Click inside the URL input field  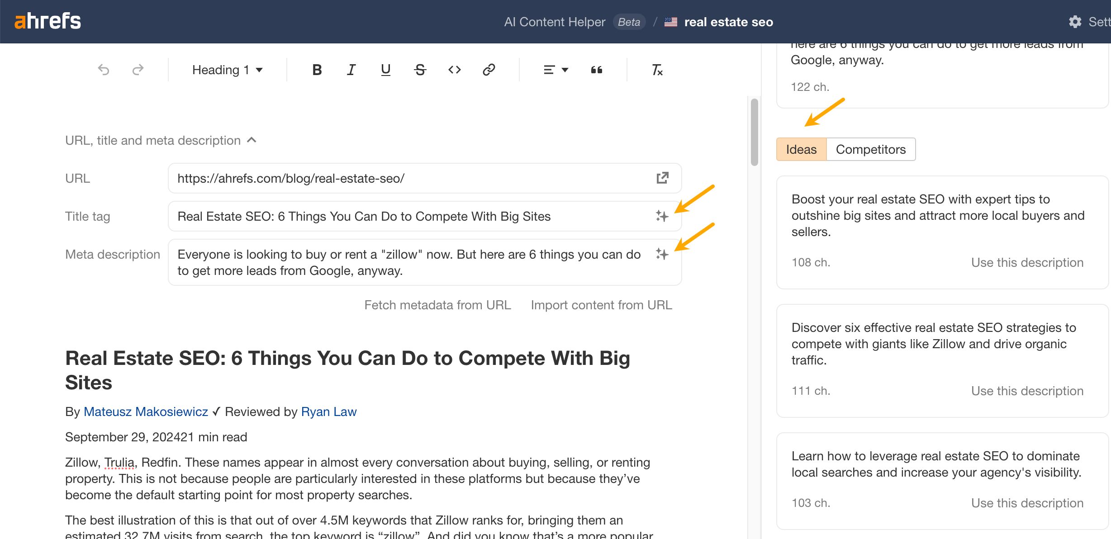pos(407,178)
